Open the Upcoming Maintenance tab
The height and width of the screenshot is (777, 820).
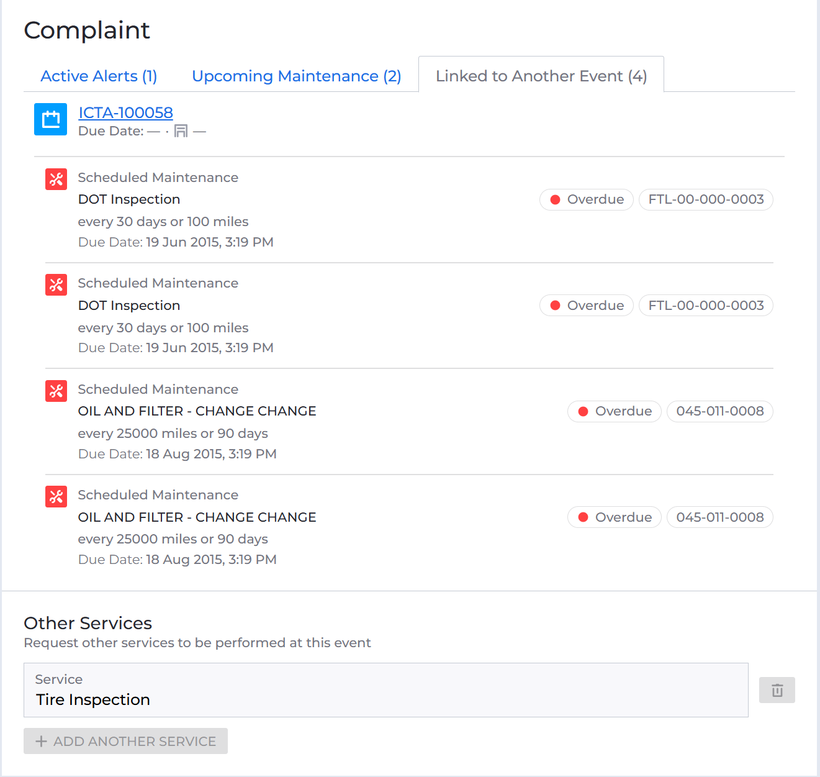[297, 76]
